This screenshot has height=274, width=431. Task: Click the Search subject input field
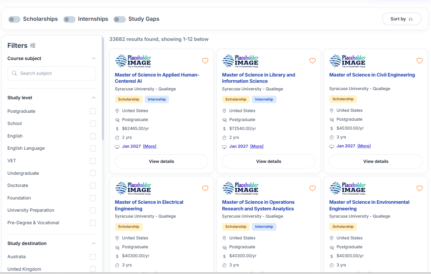[x=52, y=73]
